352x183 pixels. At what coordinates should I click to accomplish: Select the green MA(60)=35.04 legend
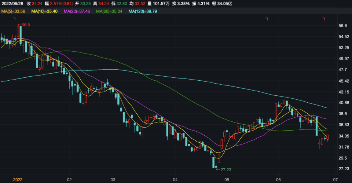[x=109, y=12]
